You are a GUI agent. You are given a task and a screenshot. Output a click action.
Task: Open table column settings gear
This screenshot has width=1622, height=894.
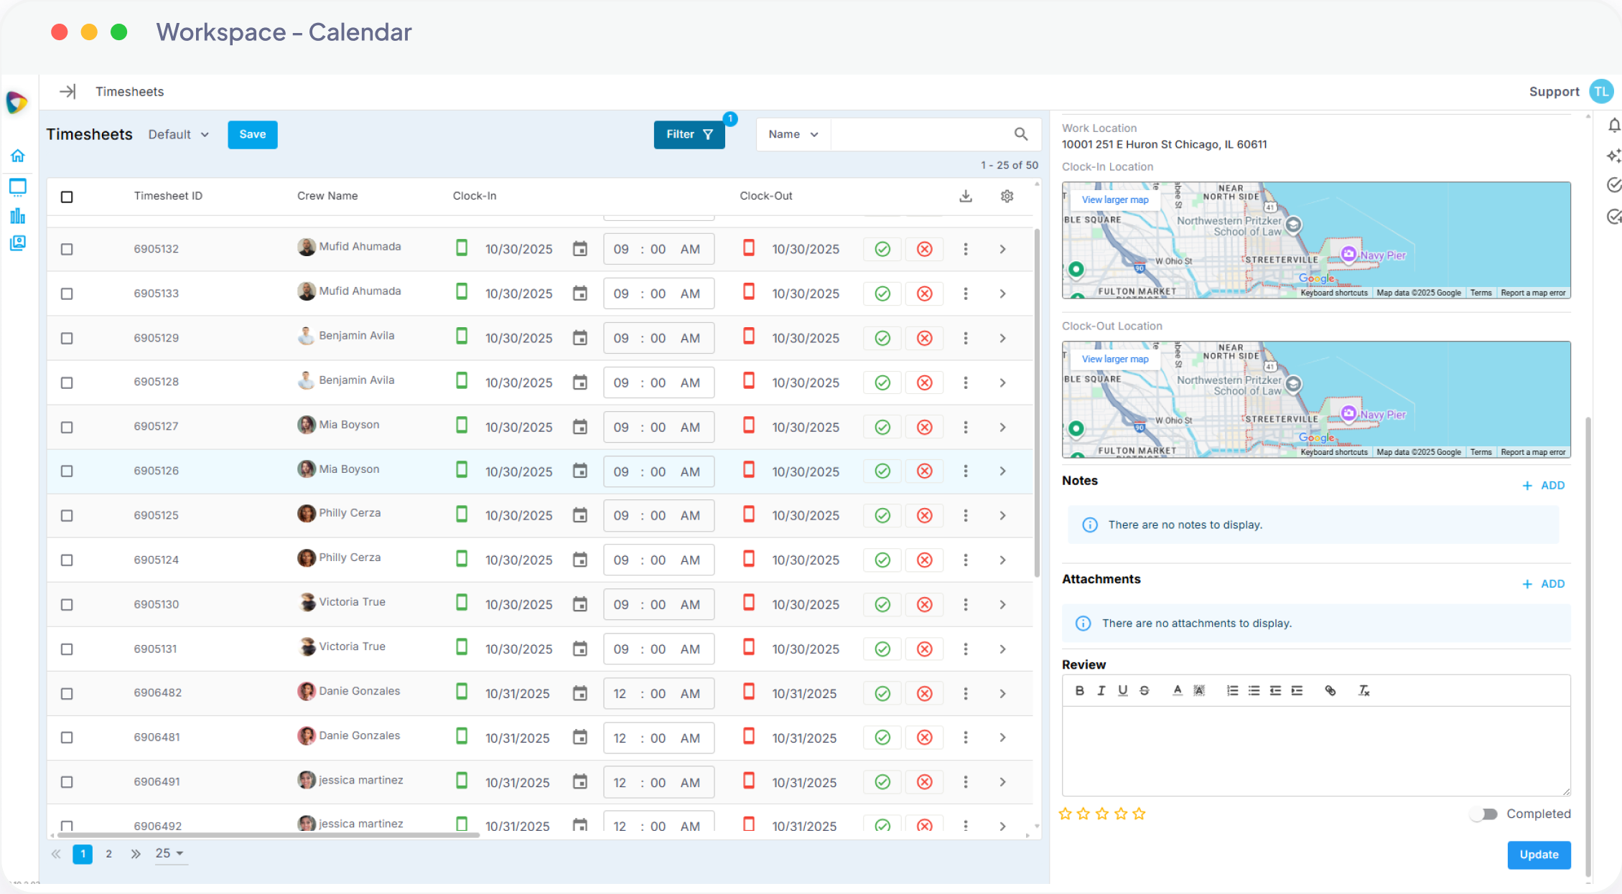[x=1007, y=196]
